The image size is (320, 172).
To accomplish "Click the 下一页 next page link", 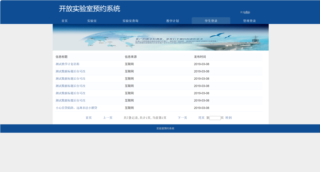I will 182,118.
